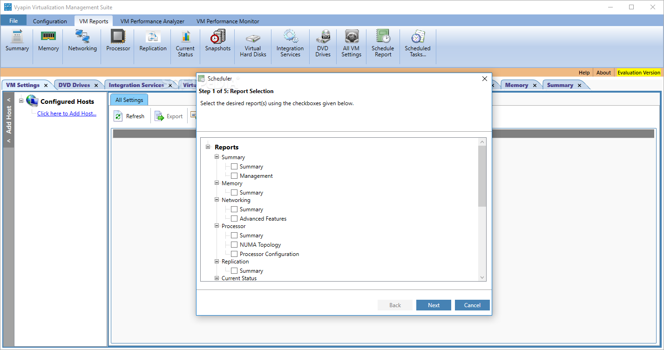Select the VM Reports ribbon tab
Screen dimensions: 664x350
[x=94, y=21]
